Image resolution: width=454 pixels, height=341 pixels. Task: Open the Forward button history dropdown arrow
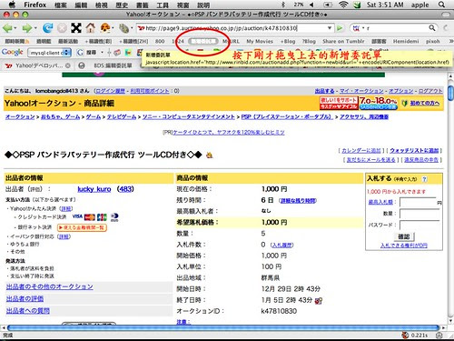click(x=35, y=28)
